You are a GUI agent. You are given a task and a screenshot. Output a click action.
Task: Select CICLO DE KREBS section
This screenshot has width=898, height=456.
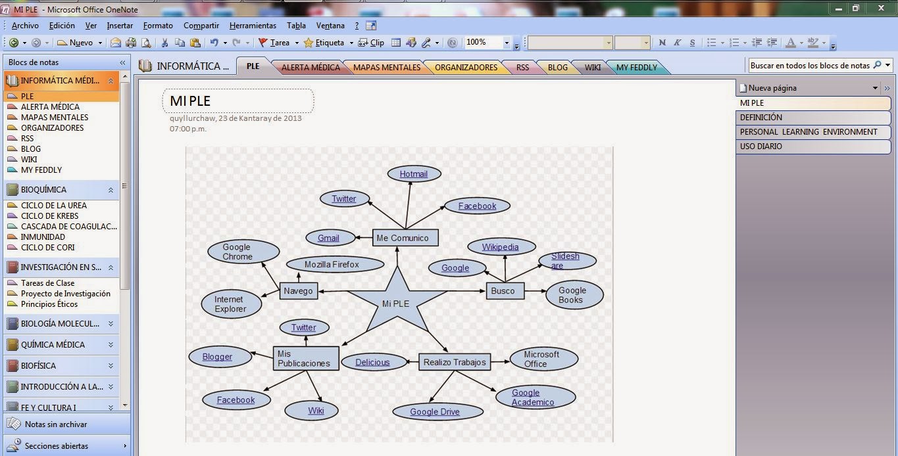49,216
